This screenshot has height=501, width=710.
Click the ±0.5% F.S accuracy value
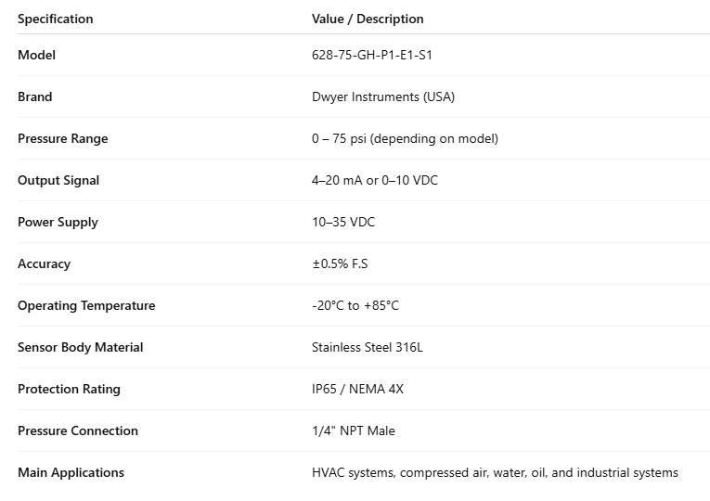340,263
